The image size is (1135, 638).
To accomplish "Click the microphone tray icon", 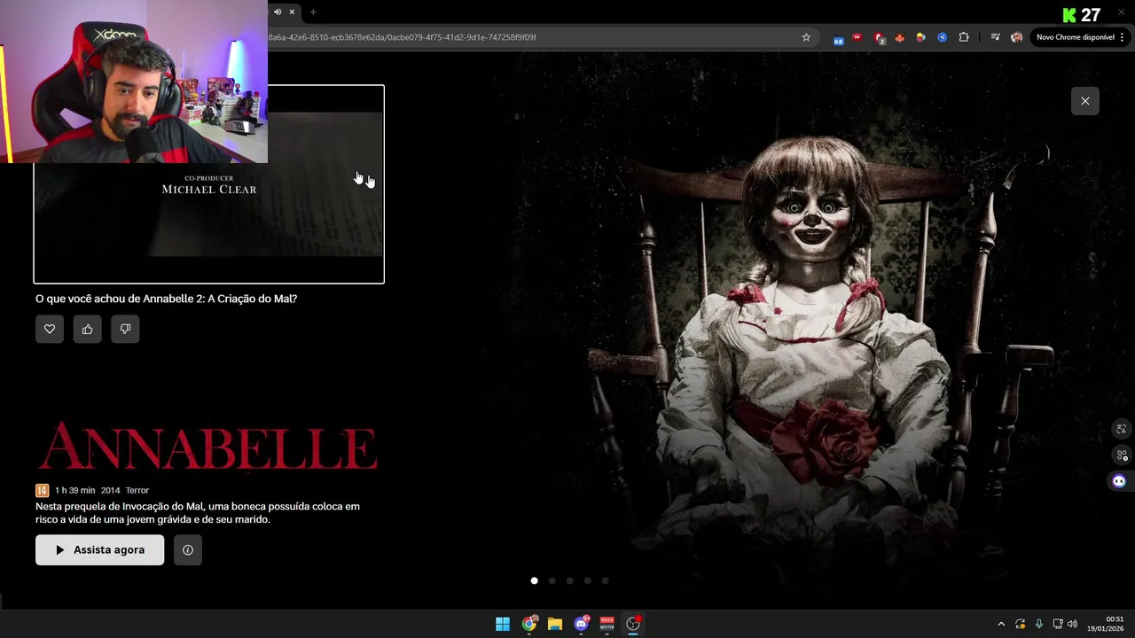I will [x=1039, y=624].
